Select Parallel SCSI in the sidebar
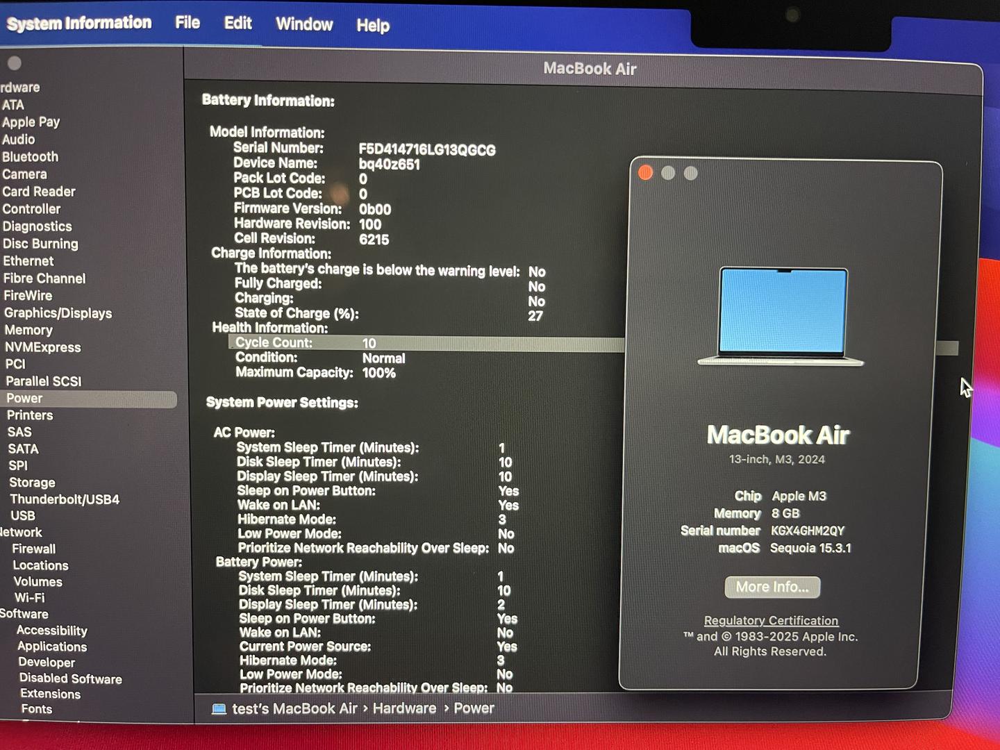The width and height of the screenshot is (1000, 750). click(x=44, y=381)
